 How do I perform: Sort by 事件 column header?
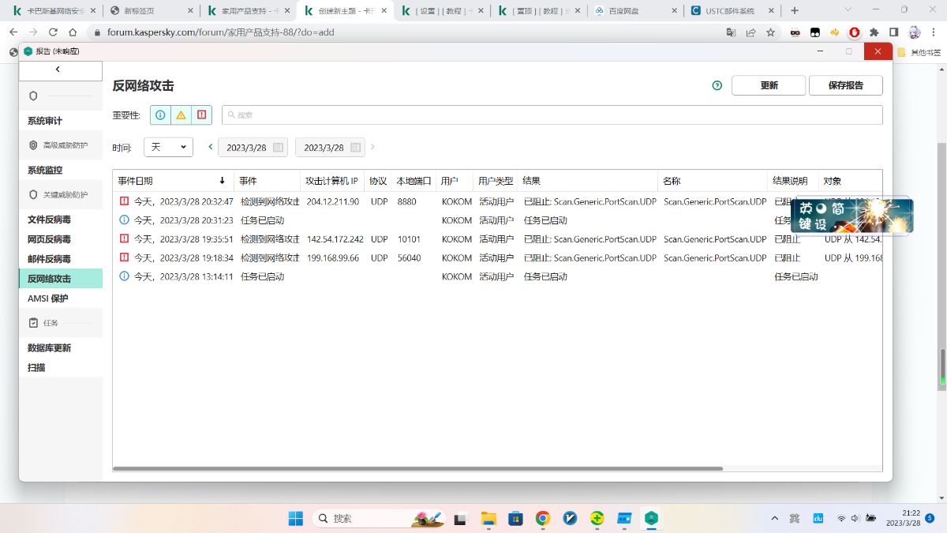[267, 181]
